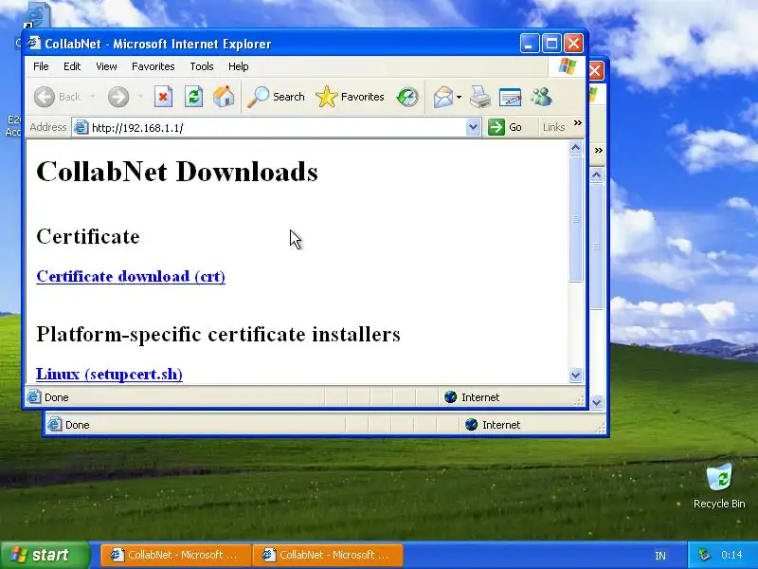Open the Forward button history dropdown arrow
The width and height of the screenshot is (758, 569).
pyautogui.click(x=140, y=97)
